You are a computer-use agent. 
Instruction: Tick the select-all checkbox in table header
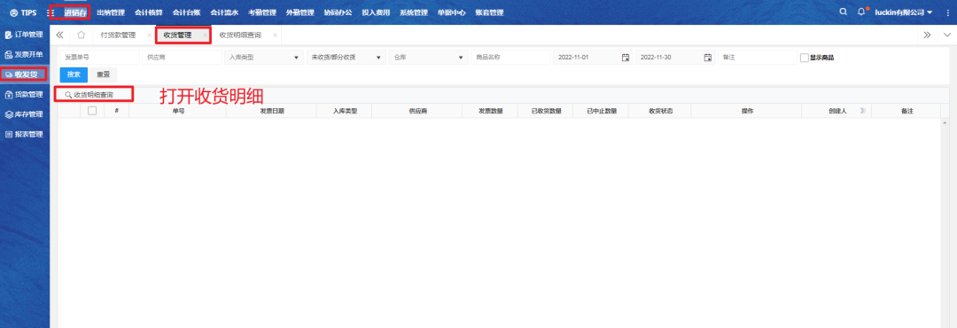click(x=92, y=111)
